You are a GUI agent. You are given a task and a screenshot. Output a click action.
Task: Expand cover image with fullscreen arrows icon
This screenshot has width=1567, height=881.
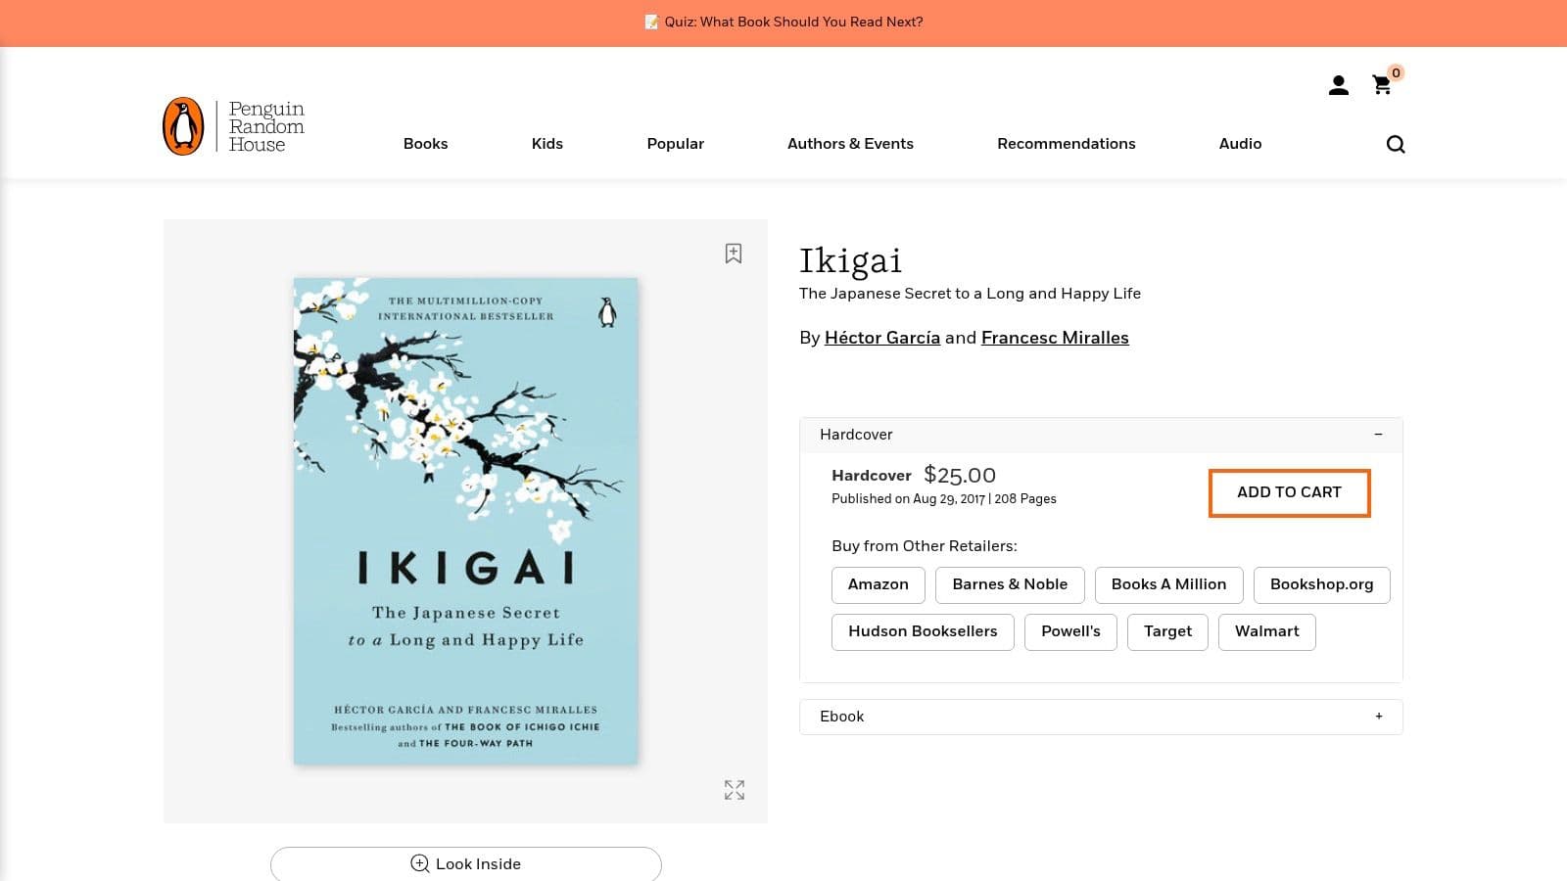(x=735, y=790)
